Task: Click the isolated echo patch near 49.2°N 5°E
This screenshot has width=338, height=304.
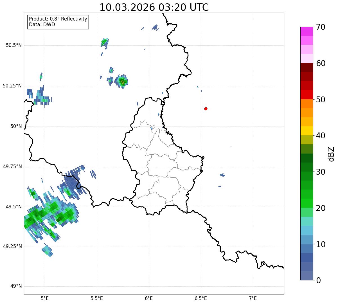Action: 47,251
